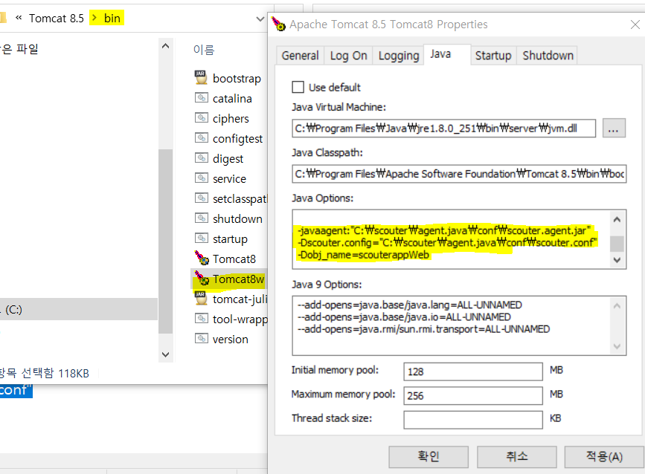
Task: Switch to the Logging tab
Action: tap(399, 56)
